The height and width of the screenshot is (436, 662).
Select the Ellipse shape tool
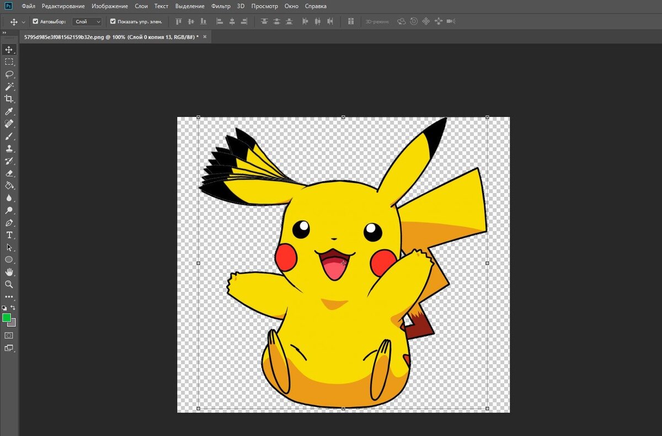[x=9, y=259]
